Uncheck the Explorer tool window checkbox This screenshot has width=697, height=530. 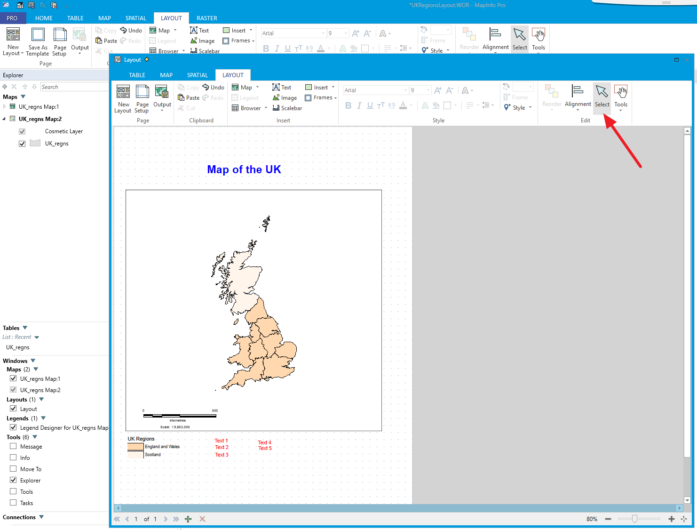tap(13, 480)
